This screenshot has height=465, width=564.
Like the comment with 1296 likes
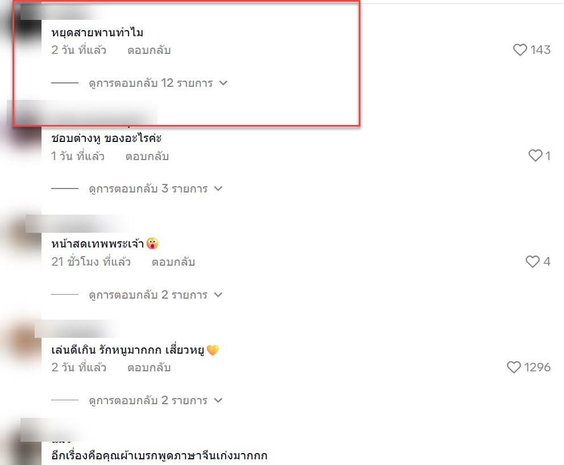513,367
